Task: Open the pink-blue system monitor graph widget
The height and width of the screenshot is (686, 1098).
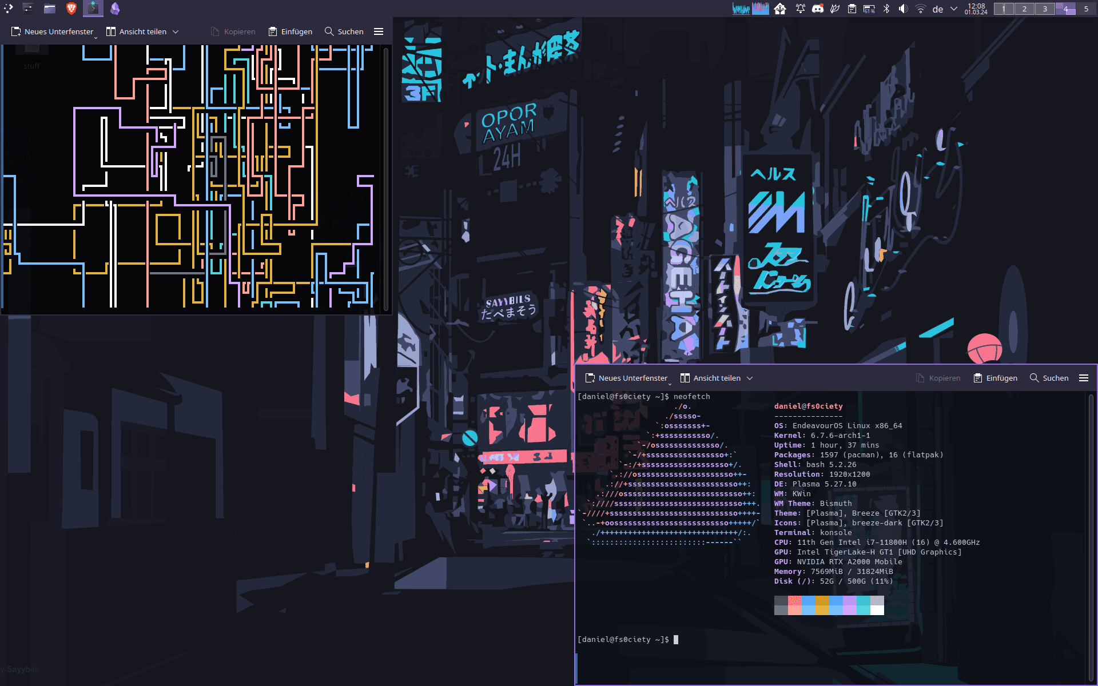Action: 761,9
